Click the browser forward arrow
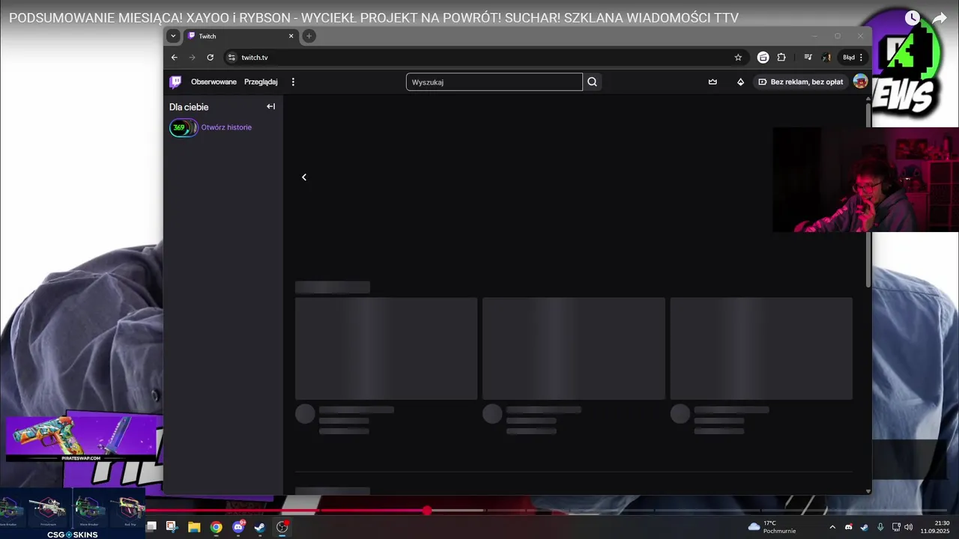 [x=192, y=57]
